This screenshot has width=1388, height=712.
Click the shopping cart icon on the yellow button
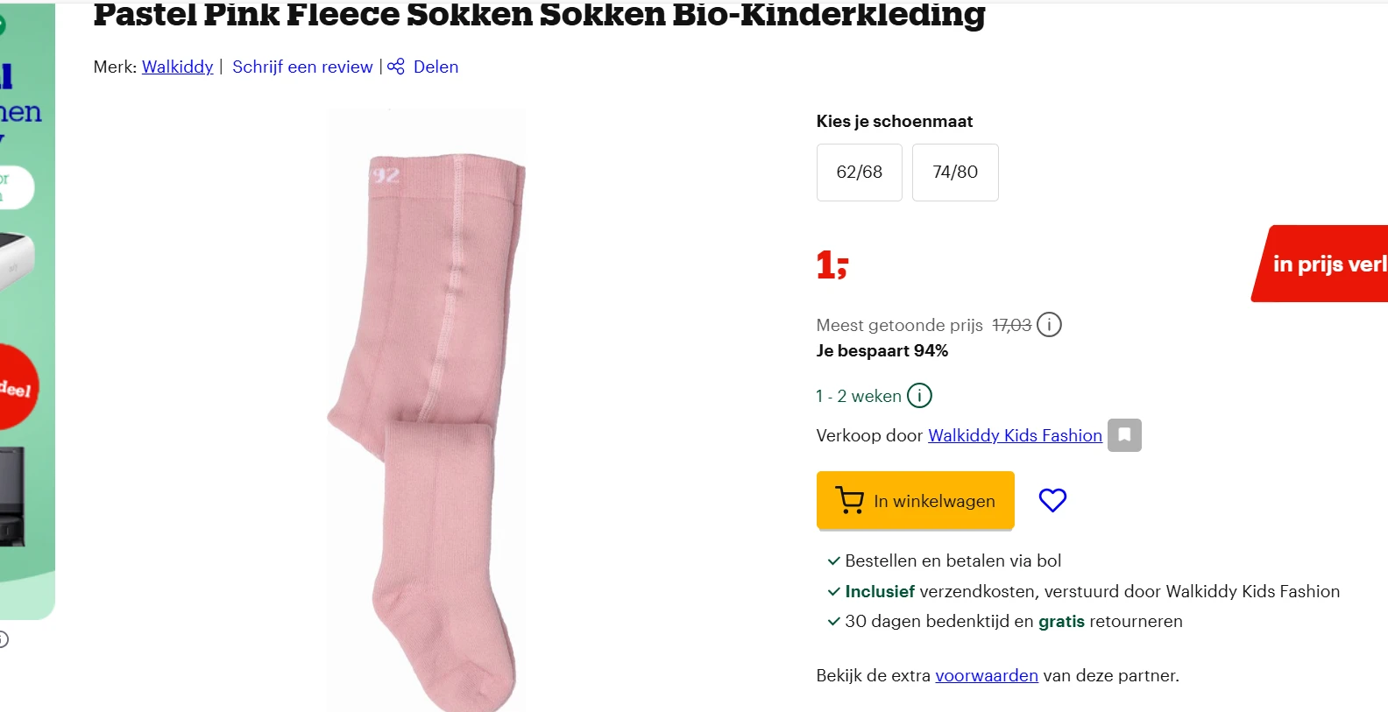coord(847,499)
